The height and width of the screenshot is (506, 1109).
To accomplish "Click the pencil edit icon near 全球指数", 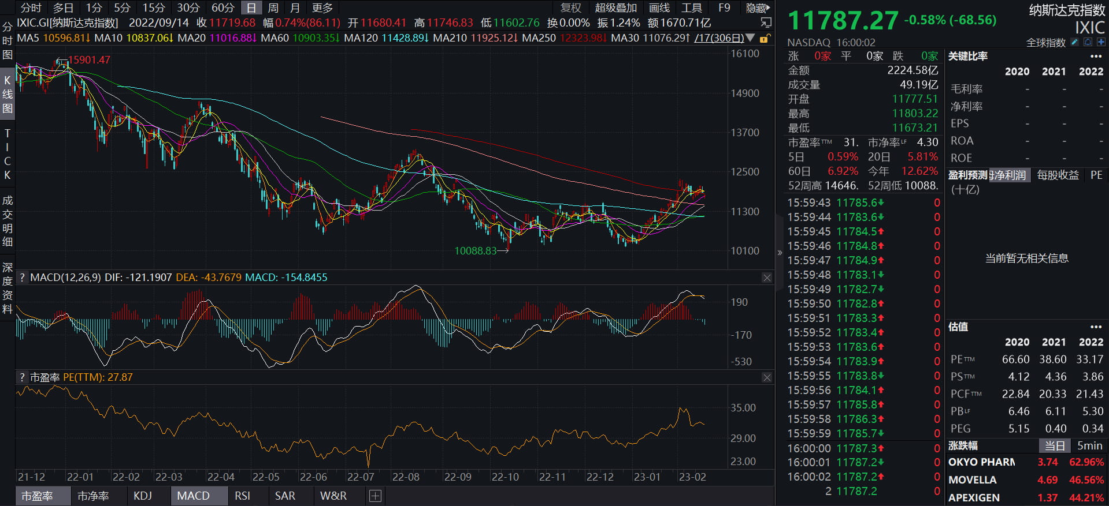I will (1074, 42).
